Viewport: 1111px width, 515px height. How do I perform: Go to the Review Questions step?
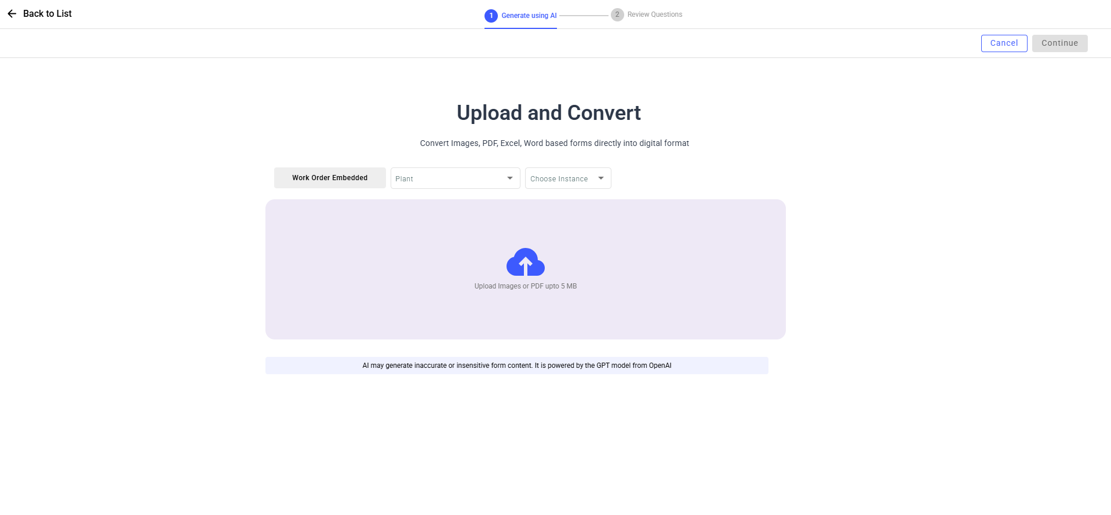(x=654, y=14)
